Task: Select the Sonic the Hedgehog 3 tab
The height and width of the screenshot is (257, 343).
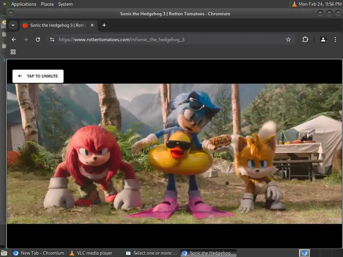Action: 58,25
